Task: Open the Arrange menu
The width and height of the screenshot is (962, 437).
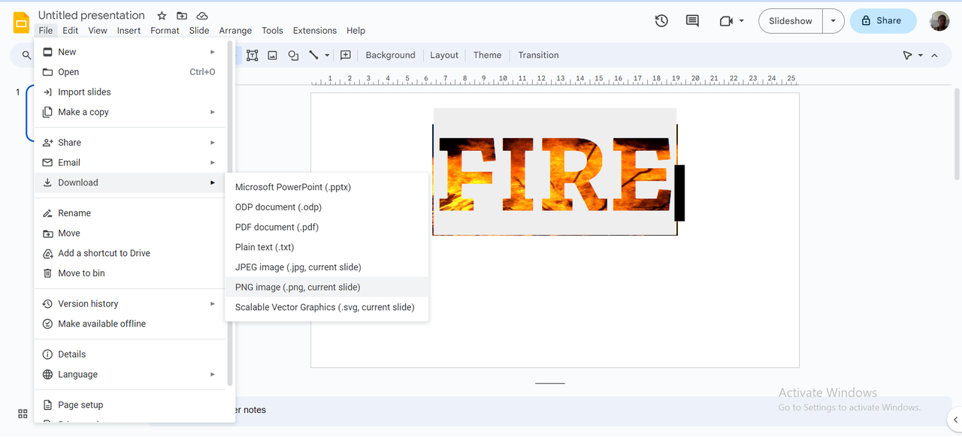Action: point(235,31)
